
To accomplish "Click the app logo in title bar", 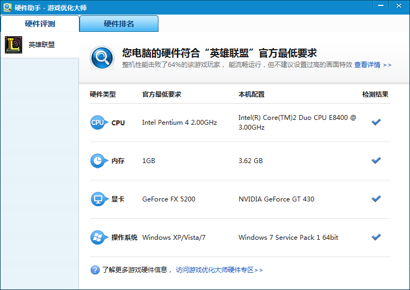I will click(7, 7).
